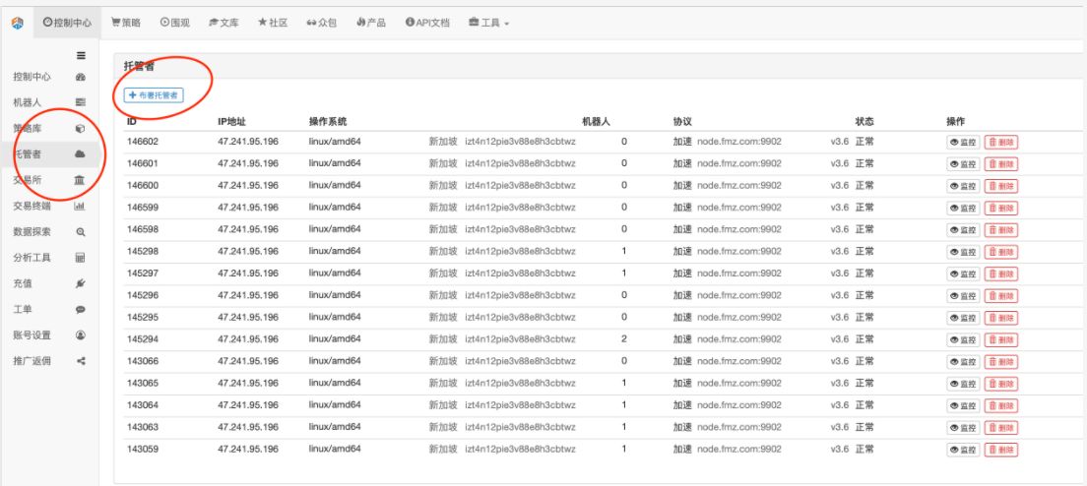
Task: Click the FMZ logo icon
Action: [x=18, y=23]
